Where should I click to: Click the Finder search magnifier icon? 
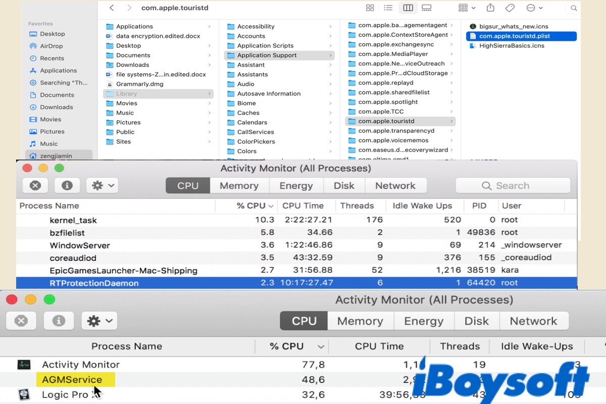pyautogui.click(x=574, y=8)
